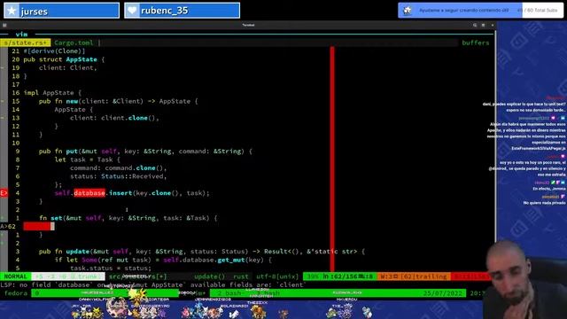Click the rust filetype indicator
The width and height of the screenshot is (567, 319).
click(x=240, y=276)
